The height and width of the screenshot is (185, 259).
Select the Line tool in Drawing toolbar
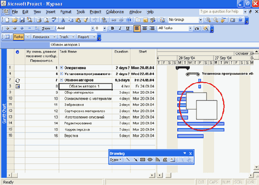tap(128, 160)
